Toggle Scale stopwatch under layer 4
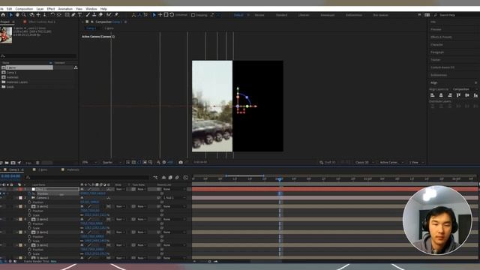480x270 pixels. point(30,228)
